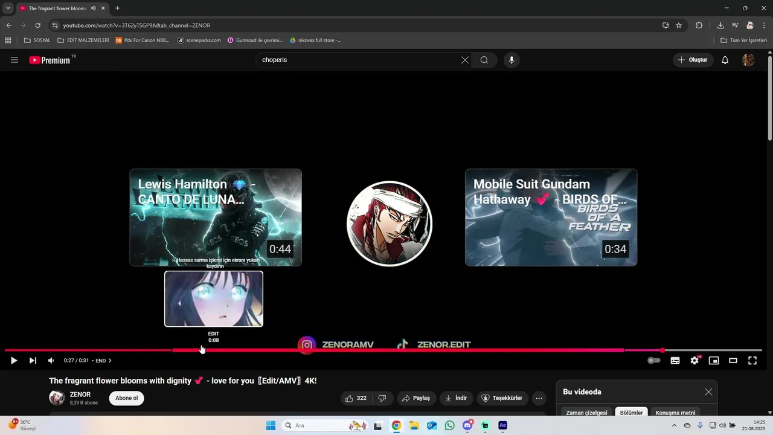
Task: Select the Konuşma metni tab
Action: point(675,413)
